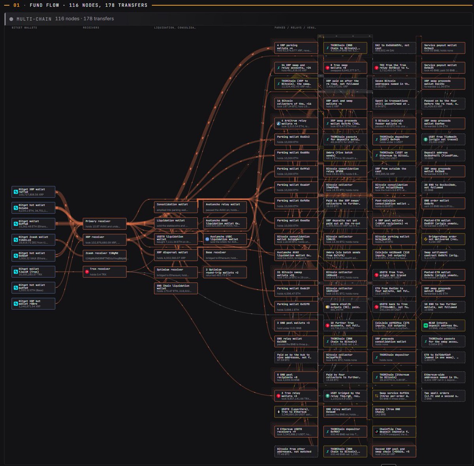Select the Consolidation wallet node

point(176,207)
